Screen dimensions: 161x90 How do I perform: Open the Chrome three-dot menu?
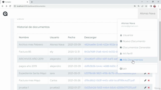point(158,6)
